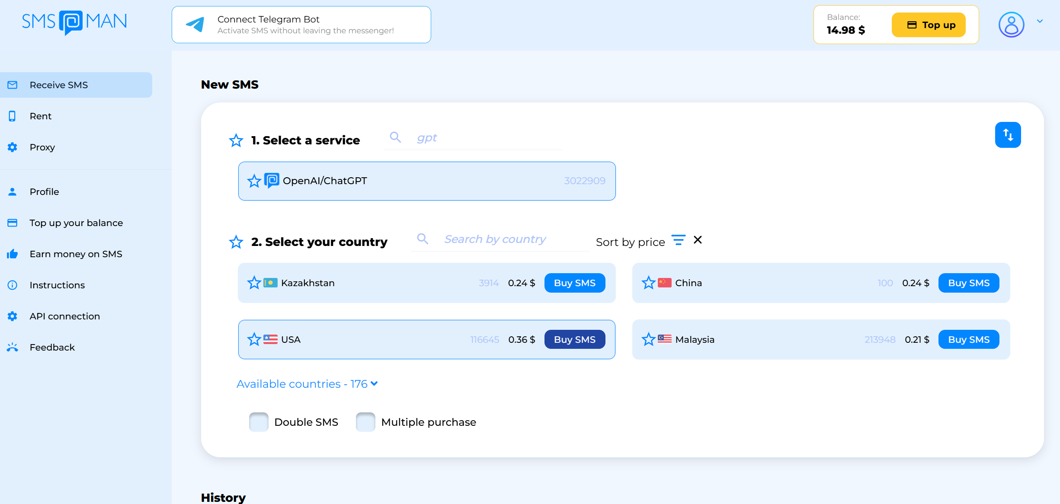1060x504 pixels.
Task: Star China as favorite country
Action: [x=648, y=283]
